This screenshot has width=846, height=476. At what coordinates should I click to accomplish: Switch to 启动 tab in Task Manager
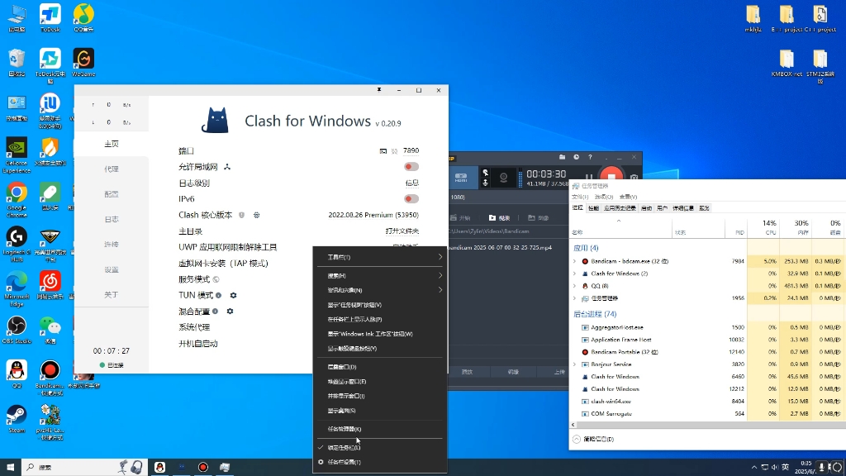coord(646,208)
